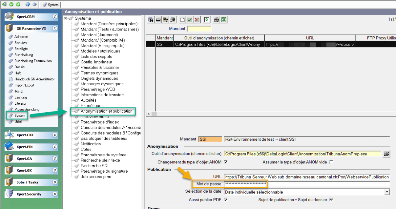Click the Mandant column header in grid

pyautogui.click(x=165, y=38)
